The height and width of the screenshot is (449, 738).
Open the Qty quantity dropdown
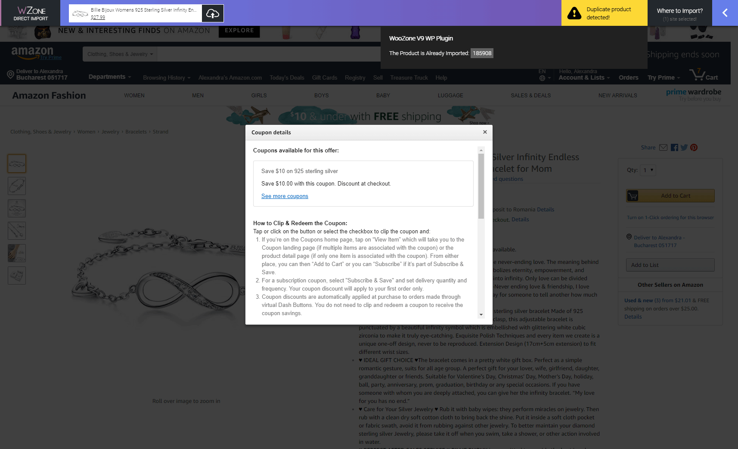pos(648,170)
